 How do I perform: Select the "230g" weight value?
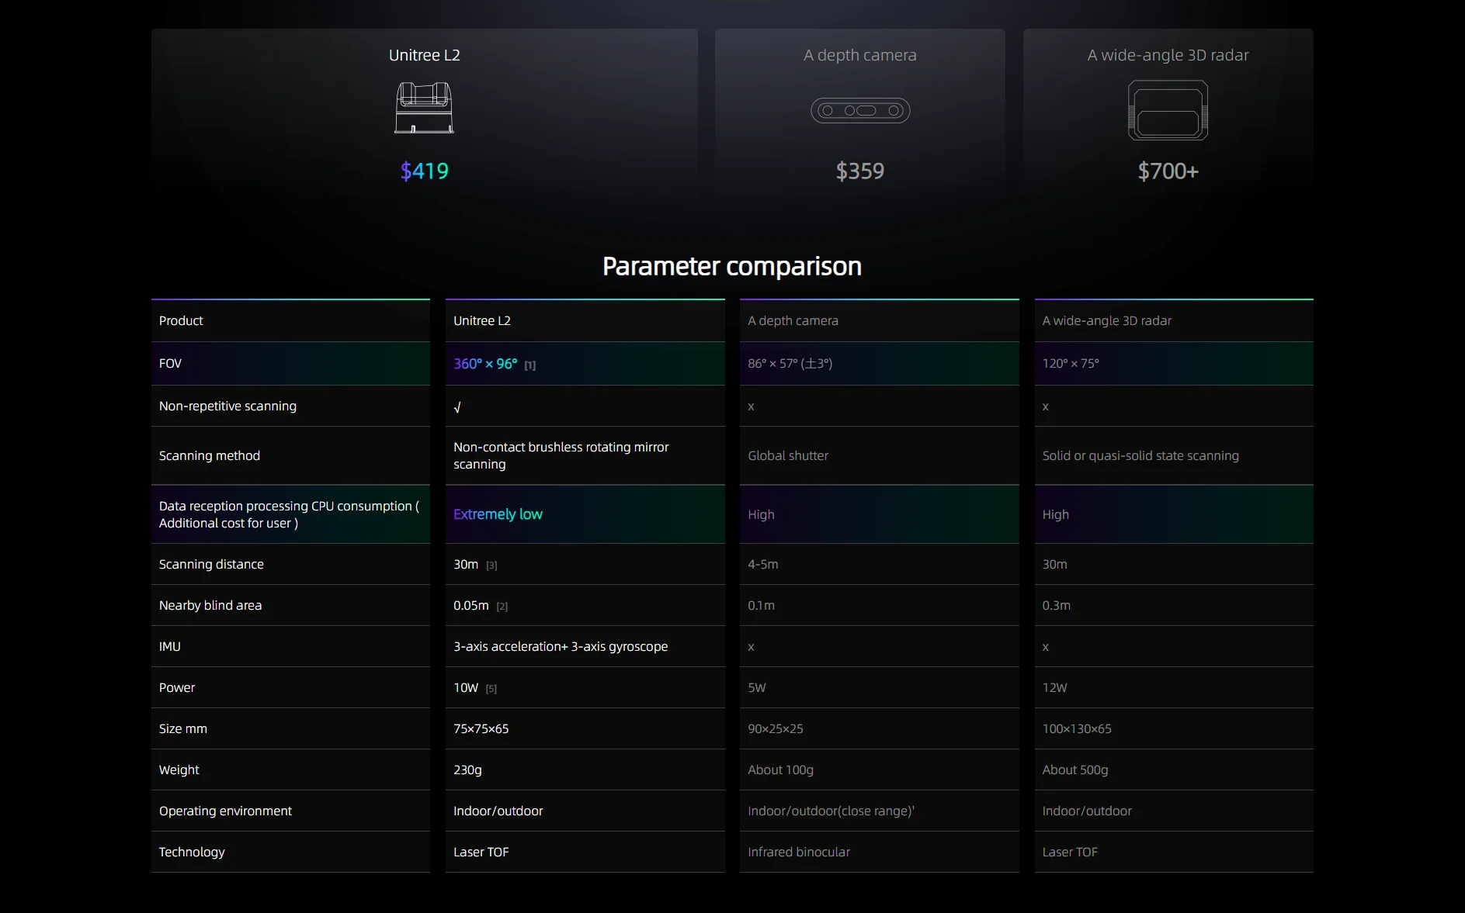coord(467,769)
